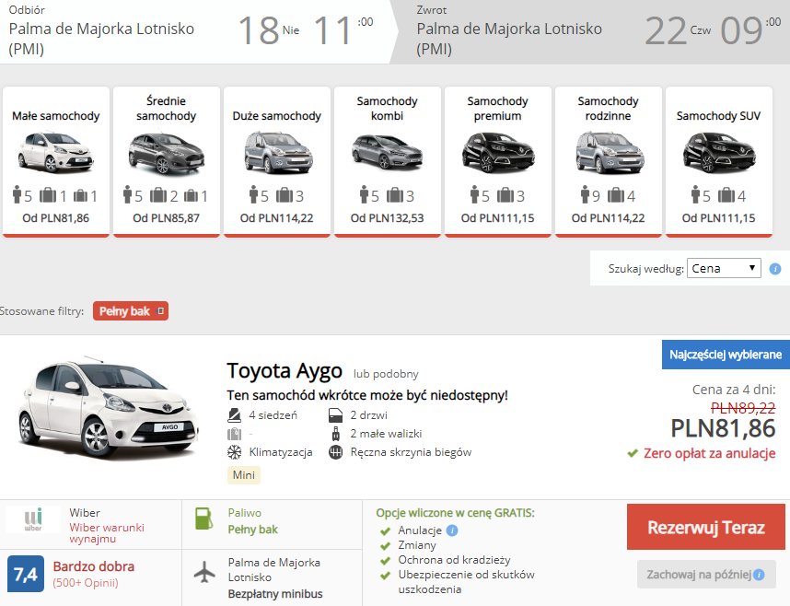Switch to Samochody rodzinne category
The image size is (790, 606).
click(x=608, y=161)
